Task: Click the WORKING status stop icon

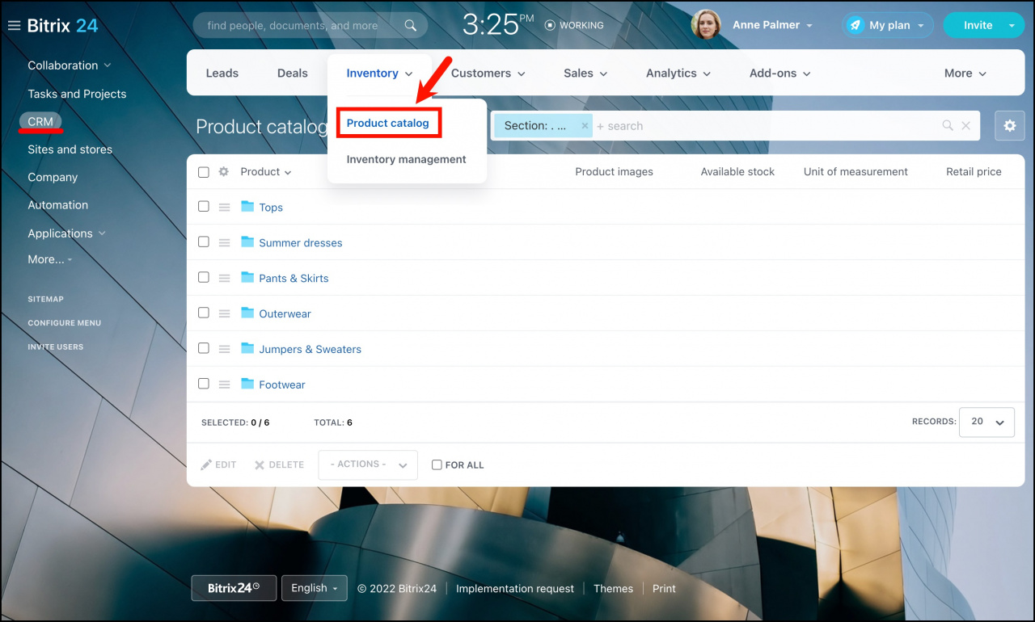Action: [x=550, y=25]
